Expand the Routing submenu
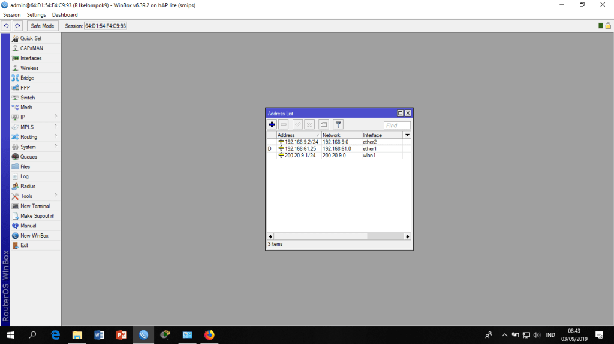Viewport: 614px width, 344px height. click(28, 137)
